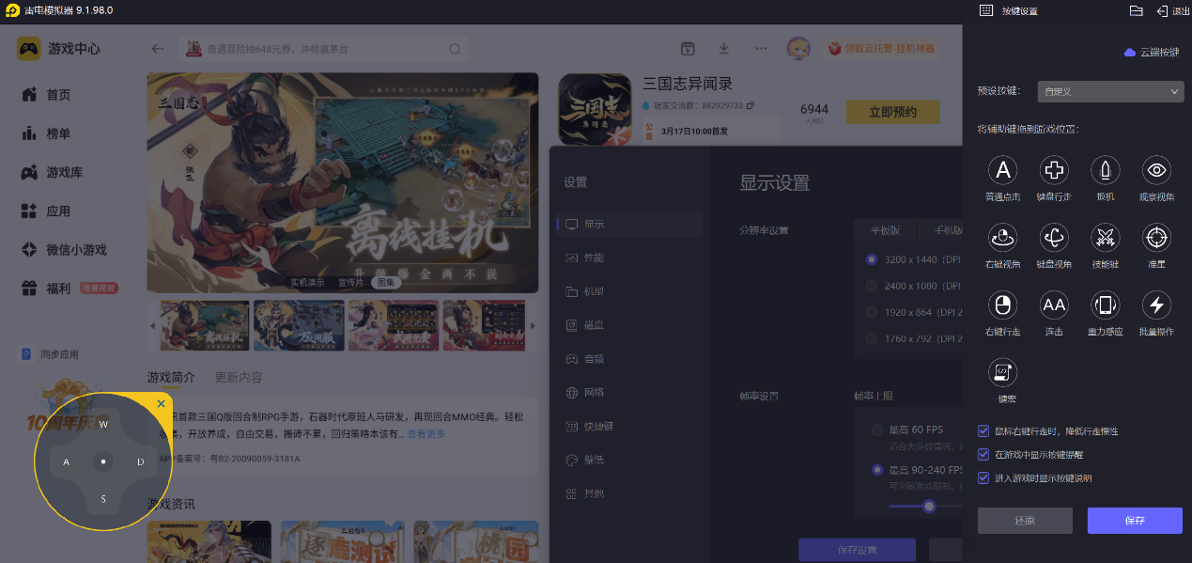Open 显示 settings section
Screen dimensions: 1192x563
point(629,224)
